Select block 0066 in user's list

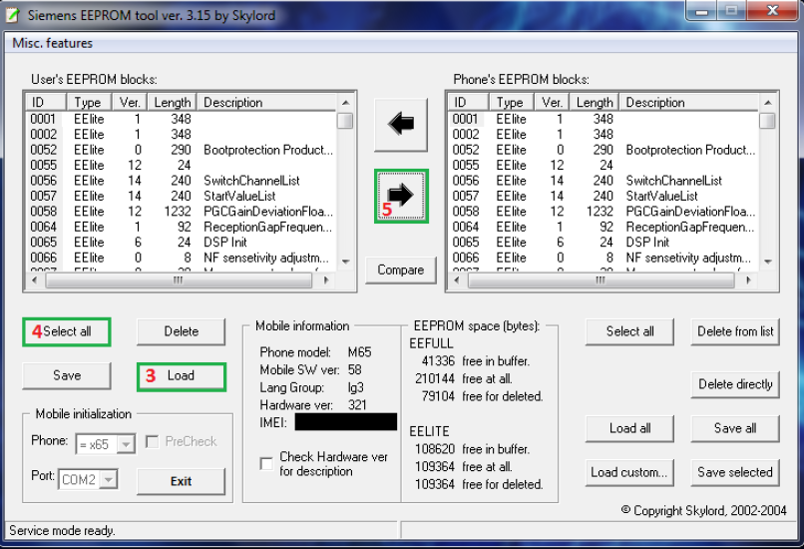(182, 258)
